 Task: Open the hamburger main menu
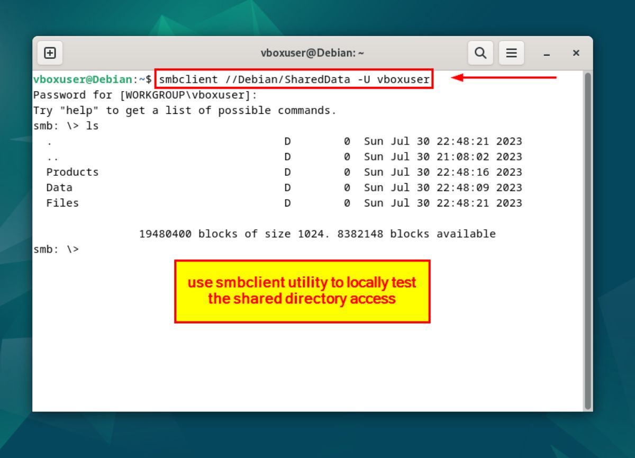pos(511,53)
